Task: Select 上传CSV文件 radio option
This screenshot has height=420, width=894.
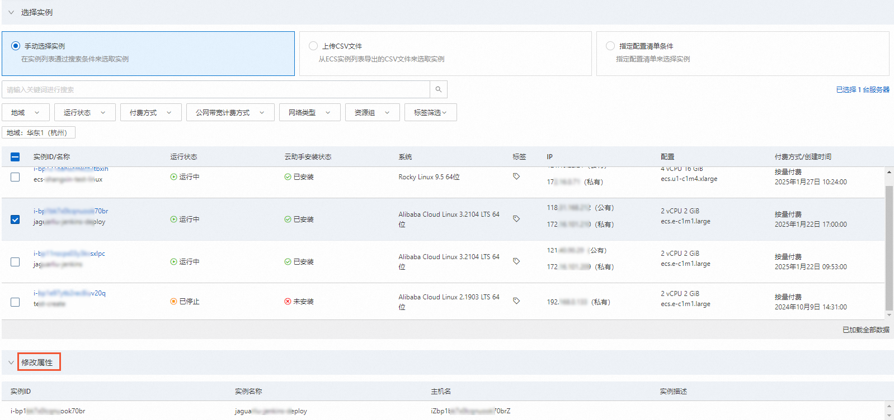Action: 313,46
